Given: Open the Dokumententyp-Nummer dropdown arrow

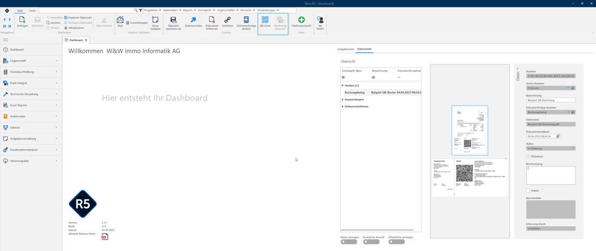Looking at the screenshot, I should pos(569,112).
